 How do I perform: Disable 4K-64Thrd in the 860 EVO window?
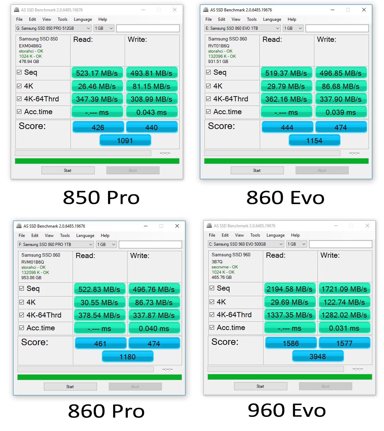[x=209, y=99]
